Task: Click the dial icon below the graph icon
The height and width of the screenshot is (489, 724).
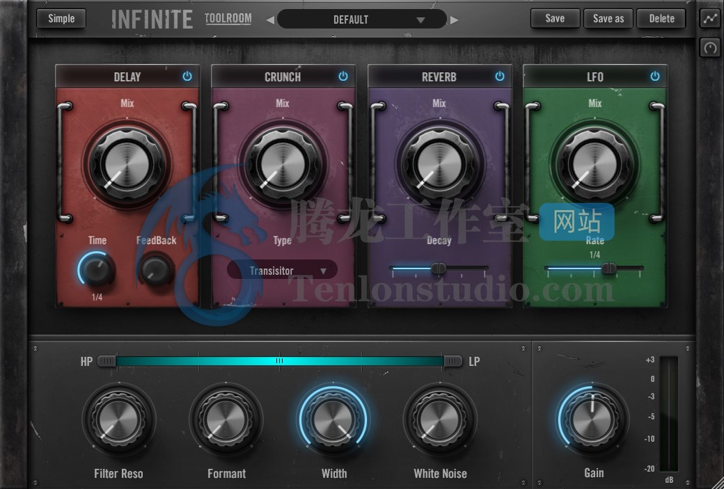Action: [x=710, y=47]
